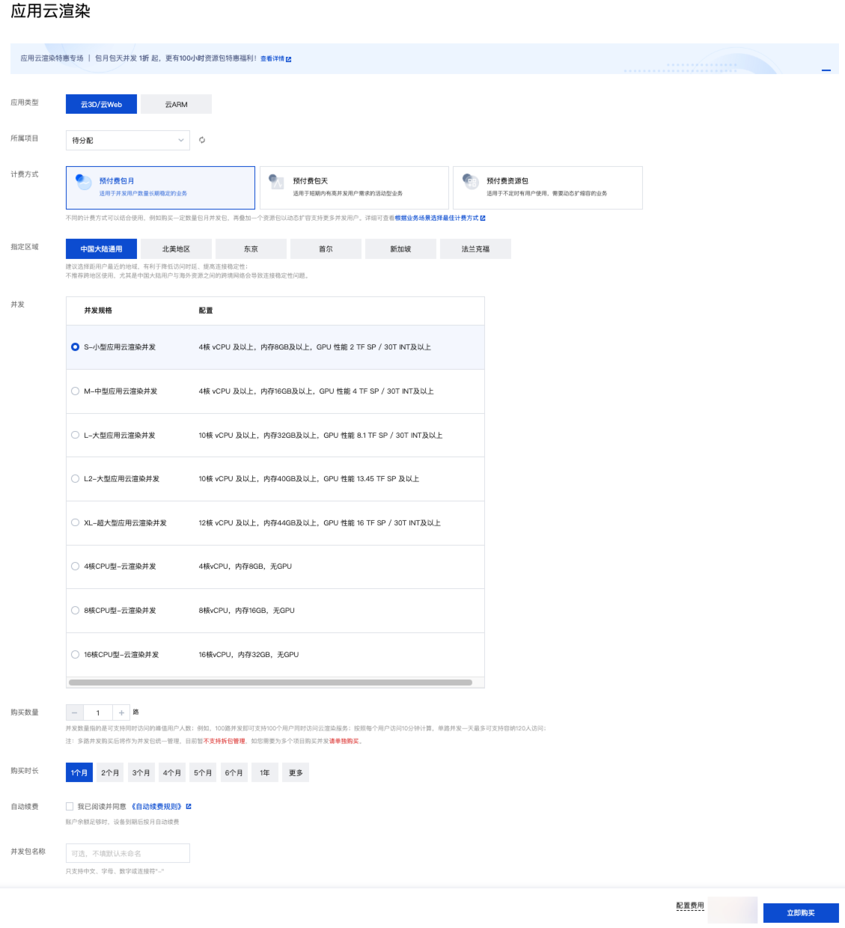Open the 所属项目 待分配 dropdown
845x928 pixels.
[x=128, y=140]
